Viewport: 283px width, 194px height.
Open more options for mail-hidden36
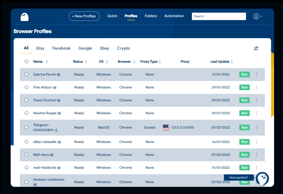click(257, 168)
